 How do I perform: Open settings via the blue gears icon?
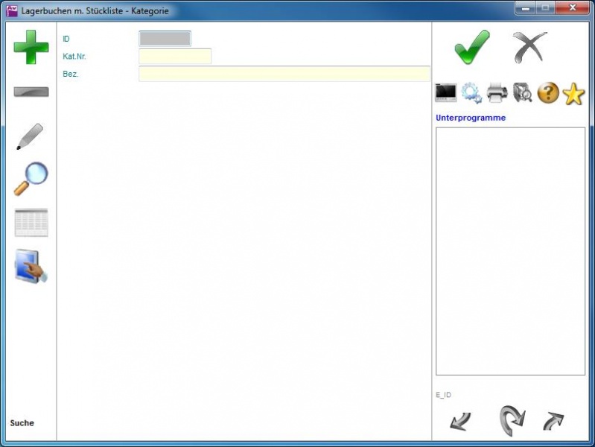(471, 93)
